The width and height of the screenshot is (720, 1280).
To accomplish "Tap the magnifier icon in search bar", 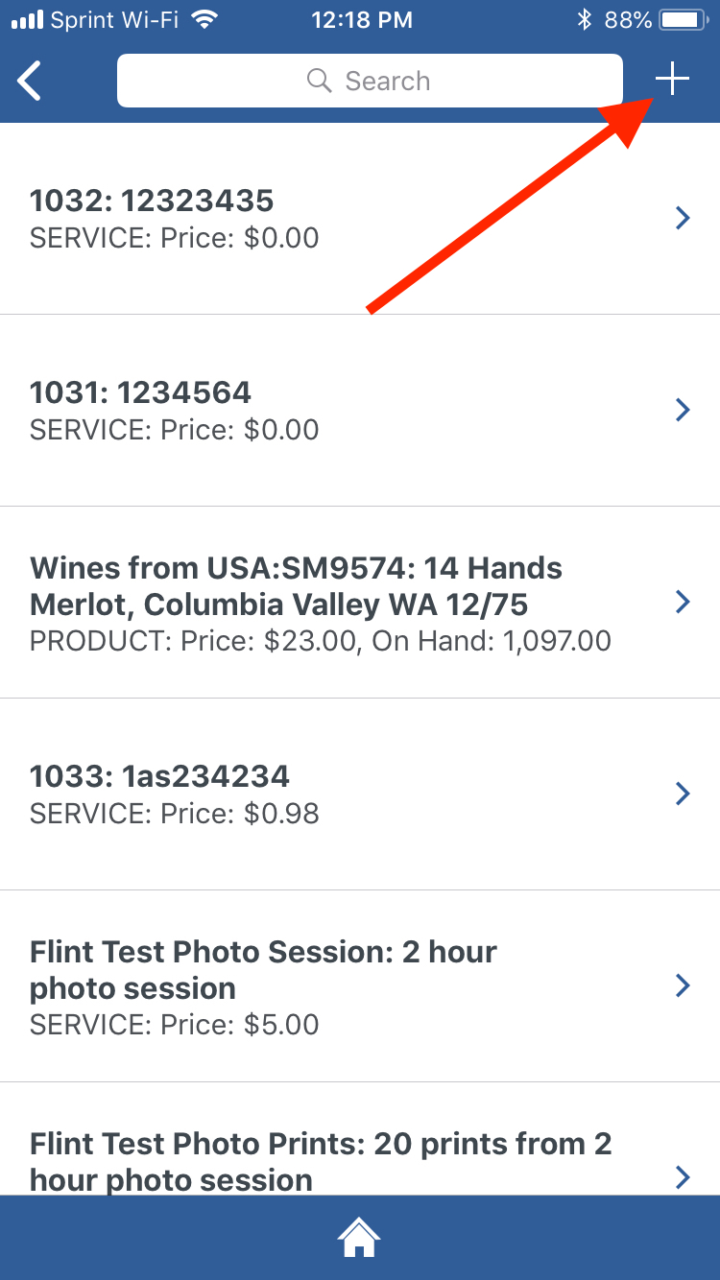I will pos(319,81).
